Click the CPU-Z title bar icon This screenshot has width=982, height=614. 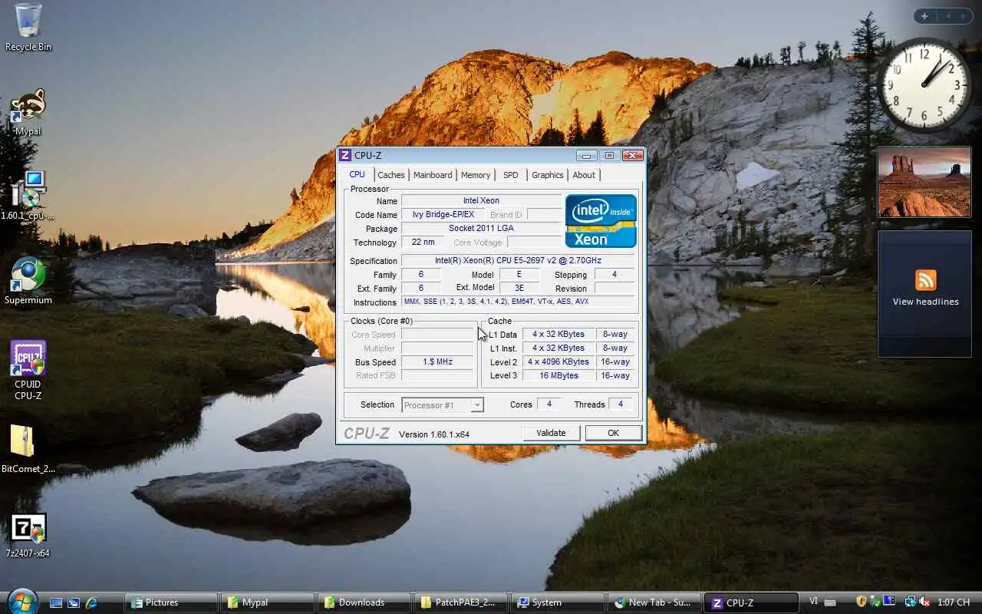(x=345, y=155)
